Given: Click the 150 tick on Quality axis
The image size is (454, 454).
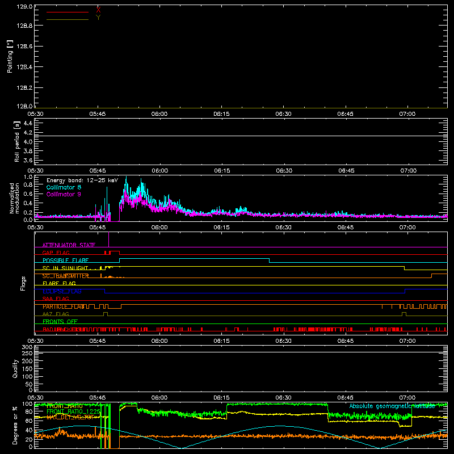Looking at the screenshot, I should coord(27,369).
